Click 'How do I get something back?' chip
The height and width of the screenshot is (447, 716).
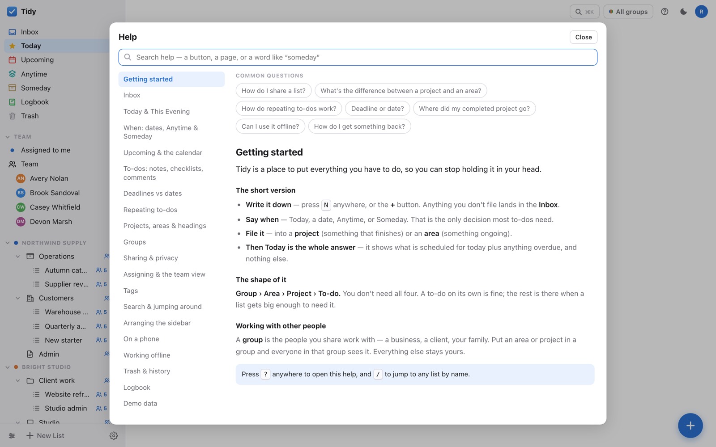(x=359, y=127)
